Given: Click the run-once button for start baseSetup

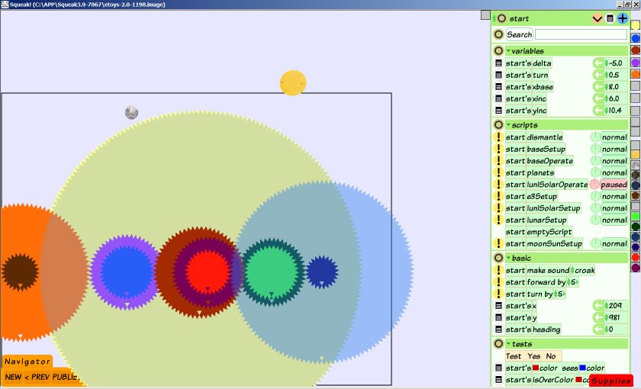Looking at the screenshot, I should click(498, 149).
